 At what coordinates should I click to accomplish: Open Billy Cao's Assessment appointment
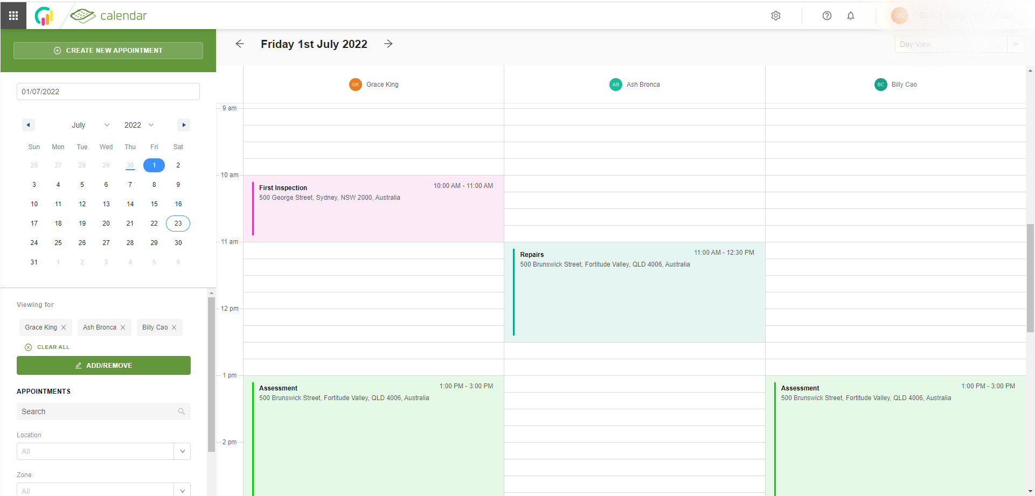point(895,436)
